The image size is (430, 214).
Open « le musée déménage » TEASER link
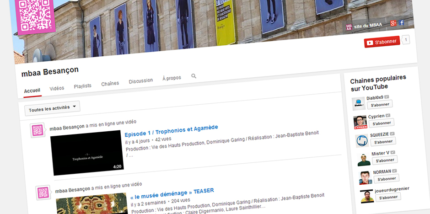point(172,193)
